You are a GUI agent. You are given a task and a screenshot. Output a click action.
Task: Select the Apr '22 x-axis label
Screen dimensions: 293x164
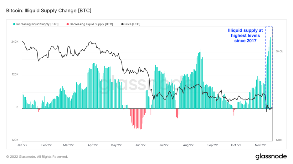pyautogui.click(x=92, y=145)
